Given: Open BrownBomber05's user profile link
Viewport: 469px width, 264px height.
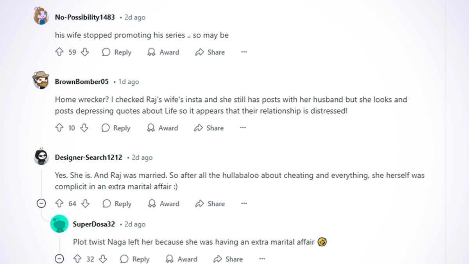Looking at the screenshot, I should click(82, 82).
